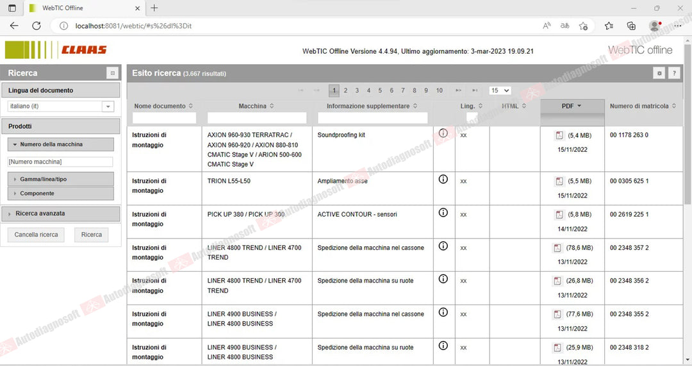Open document language dropdown
This screenshot has width=692, height=366.
click(108, 106)
